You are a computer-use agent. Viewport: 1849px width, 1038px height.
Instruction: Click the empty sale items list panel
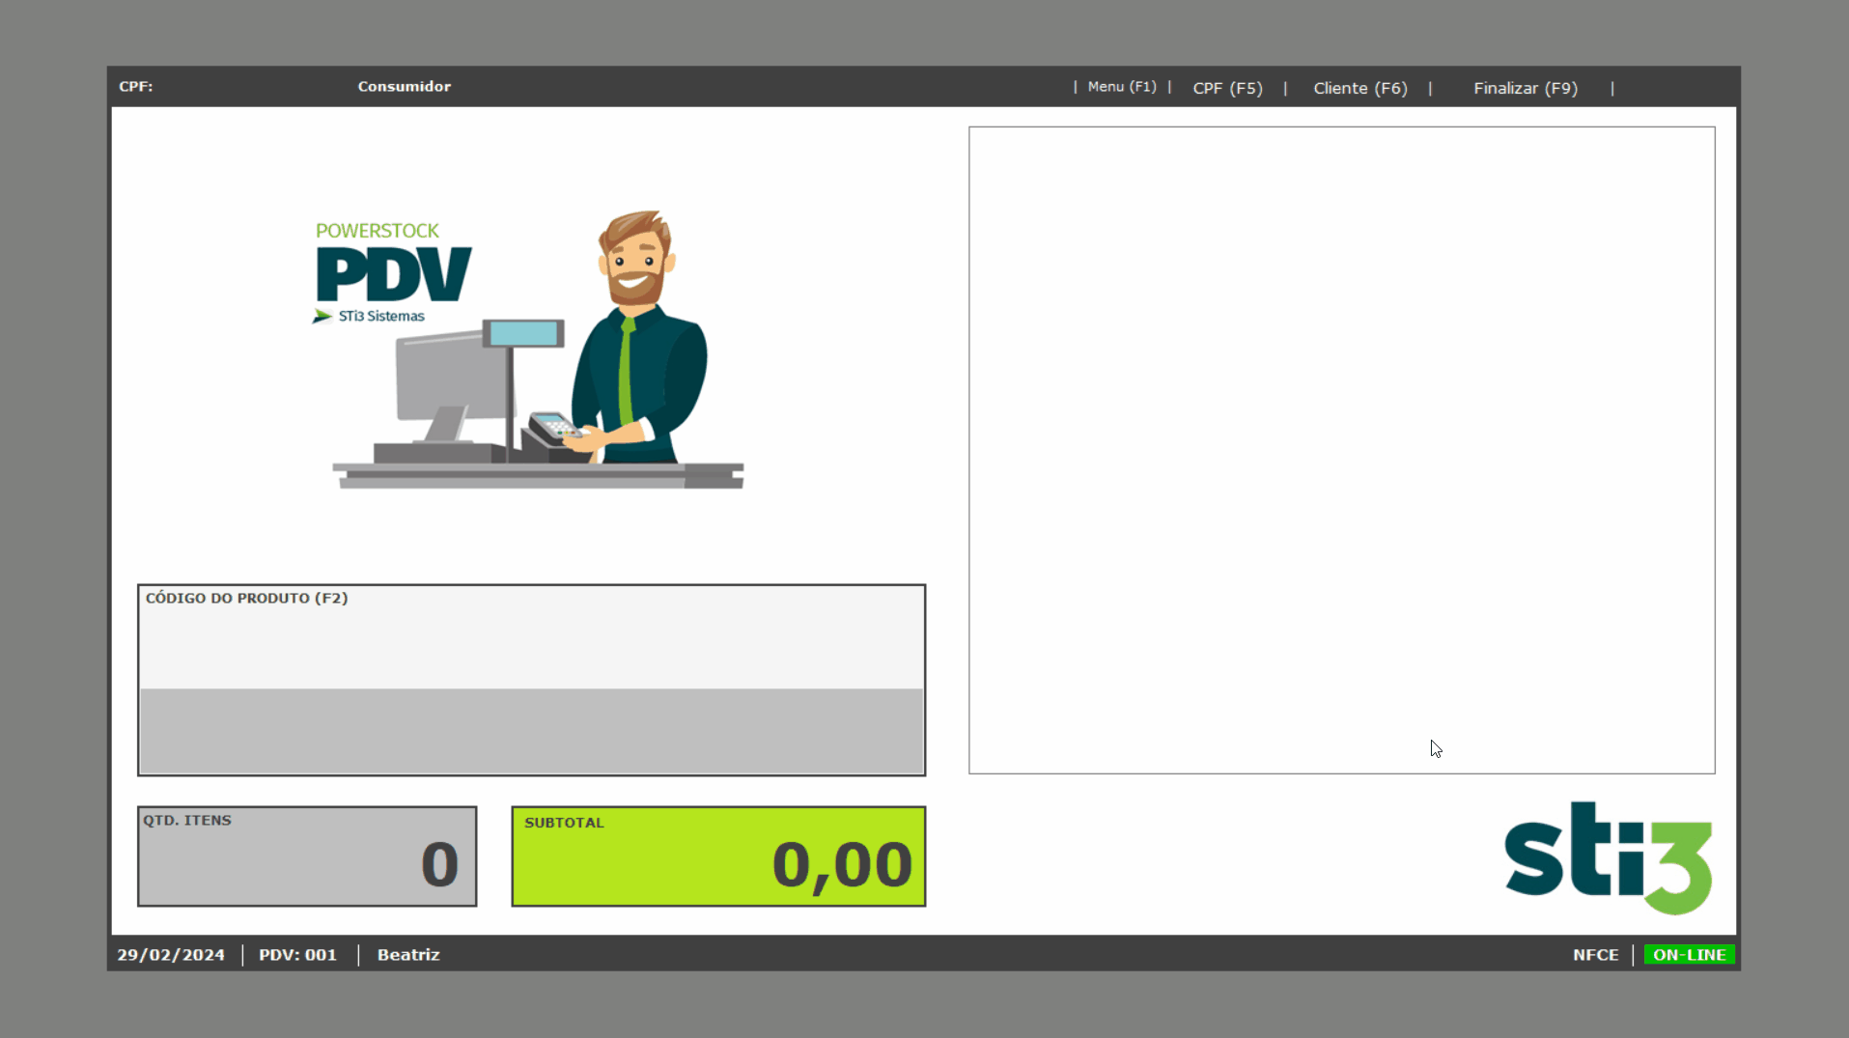point(1342,450)
